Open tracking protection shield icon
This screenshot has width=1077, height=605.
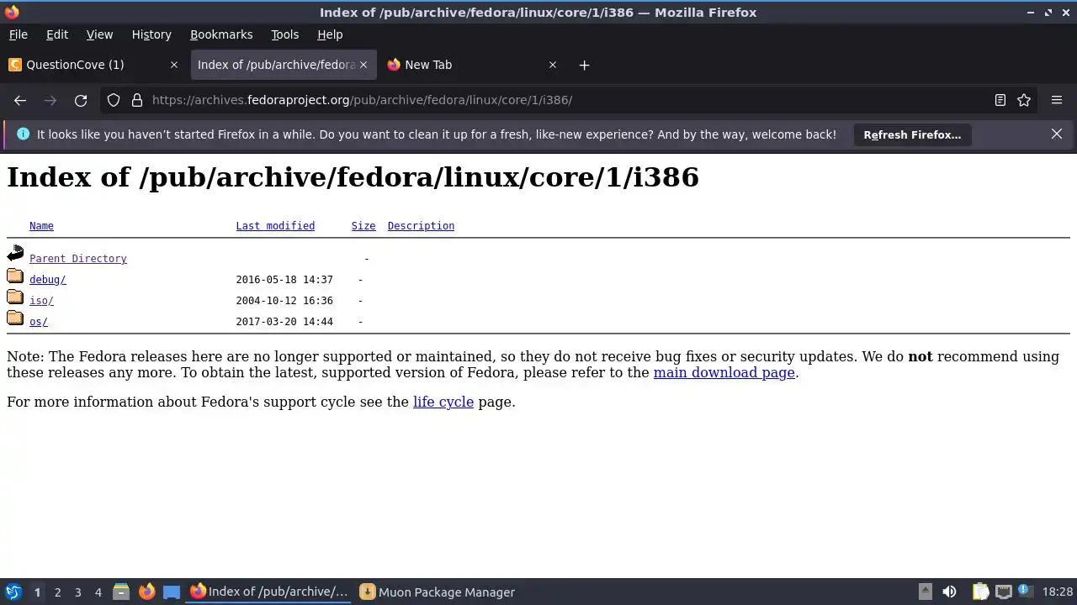(x=114, y=100)
